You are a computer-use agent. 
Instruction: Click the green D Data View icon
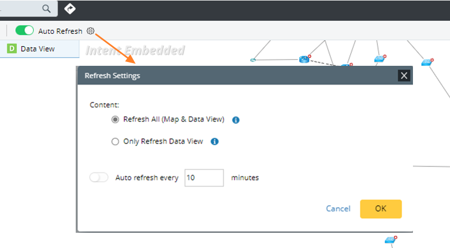[x=12, y=48]
